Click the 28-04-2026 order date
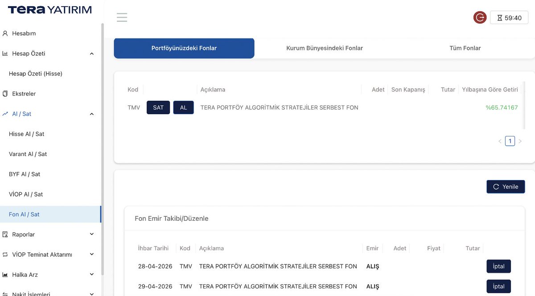535x296 pixels. tap(155, 266)
